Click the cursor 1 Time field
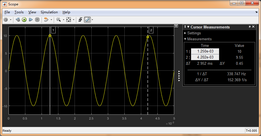This screenshot has height=136, width=261. [205, 51]
